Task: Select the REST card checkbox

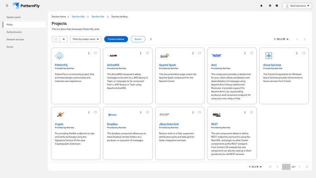Action: pyautogui.click(x=252, y=112)
